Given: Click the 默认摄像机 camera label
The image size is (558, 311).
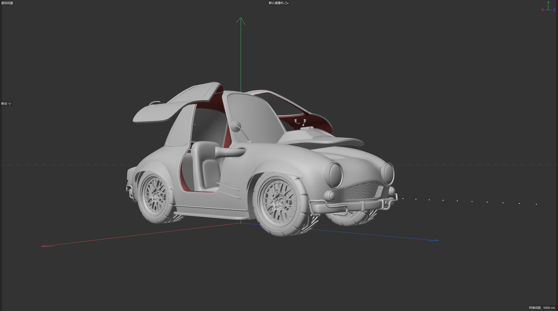Looking at the screenshot, I should (x=276, y=3).
